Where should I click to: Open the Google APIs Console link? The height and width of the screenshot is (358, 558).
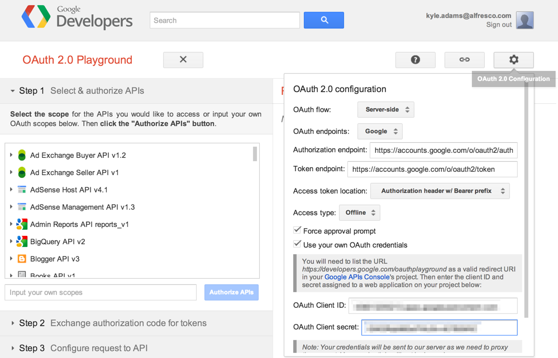coord(357,277)
